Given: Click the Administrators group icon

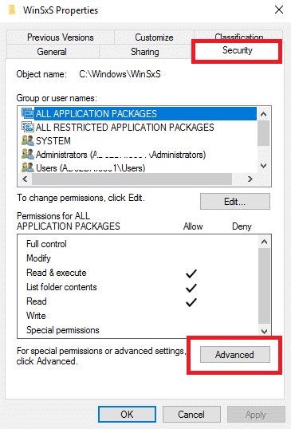Looking at the screenshot, I should point(28,155).
